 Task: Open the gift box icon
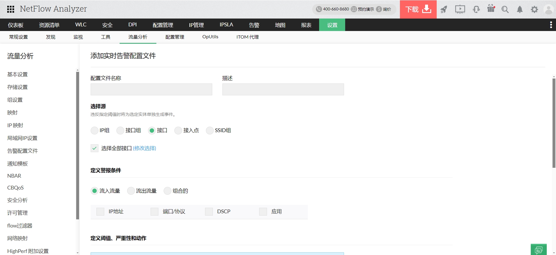tap(491, 8)
